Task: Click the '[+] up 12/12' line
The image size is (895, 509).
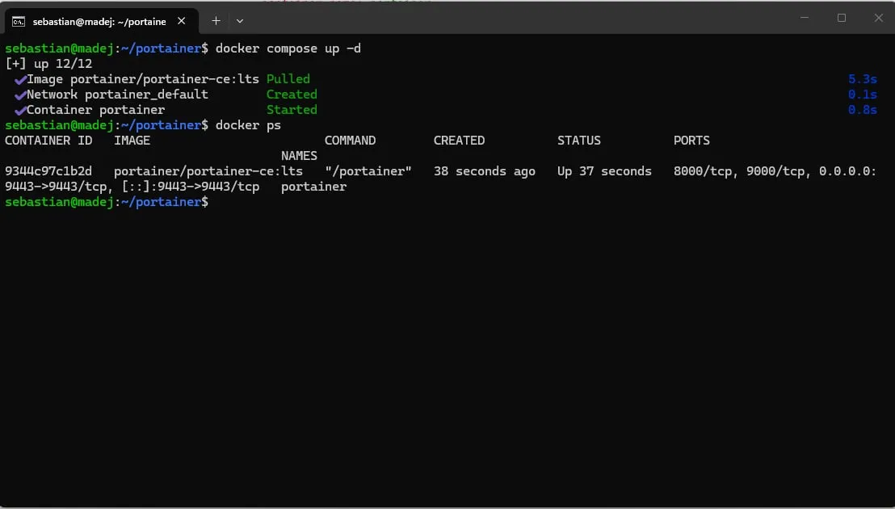Action: tap(48, 64)
